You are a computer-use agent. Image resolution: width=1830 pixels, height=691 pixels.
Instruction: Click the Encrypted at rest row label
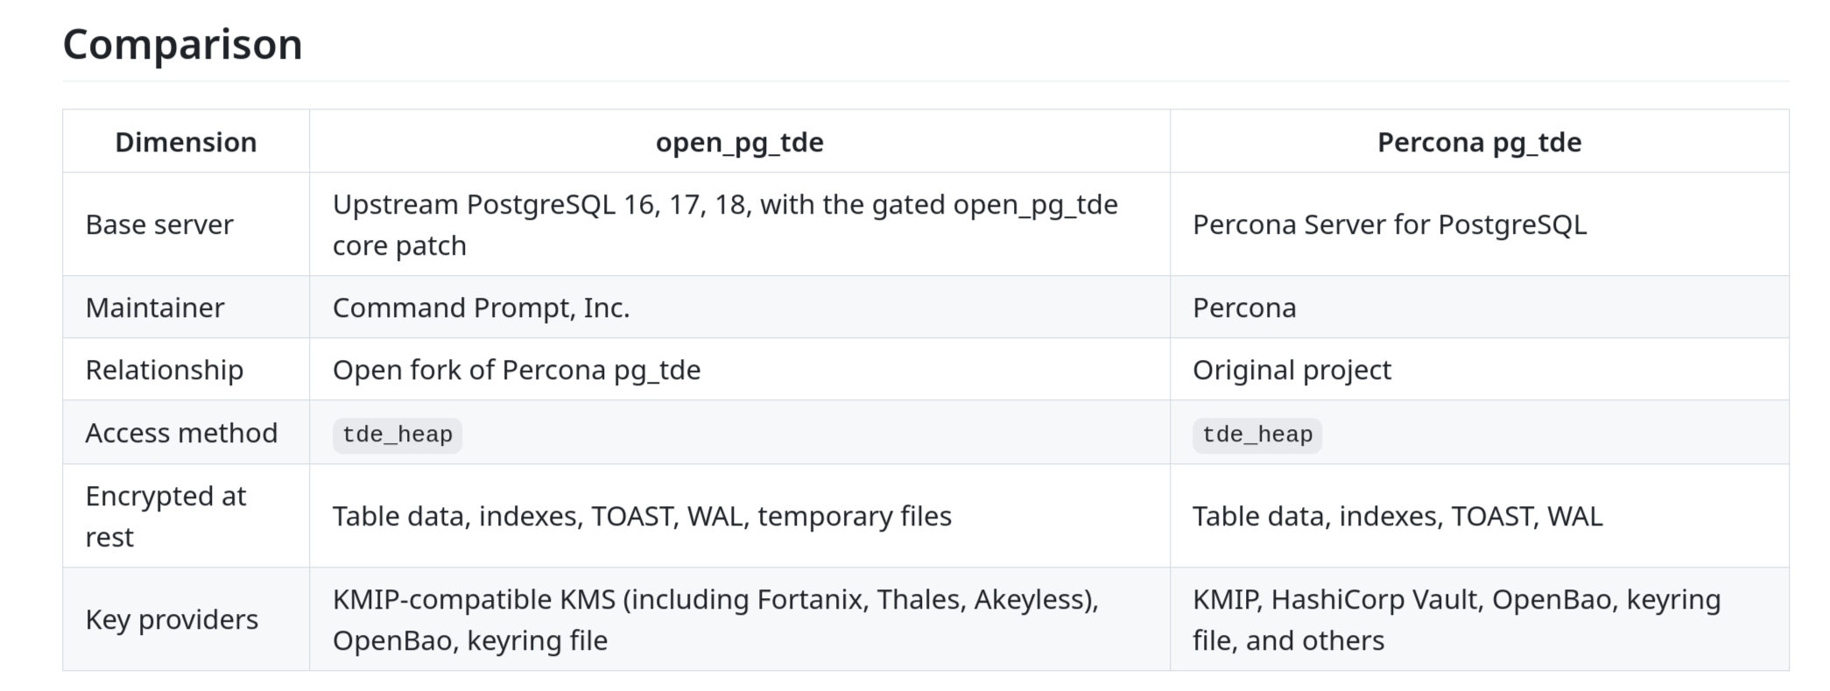pos(166,517)
